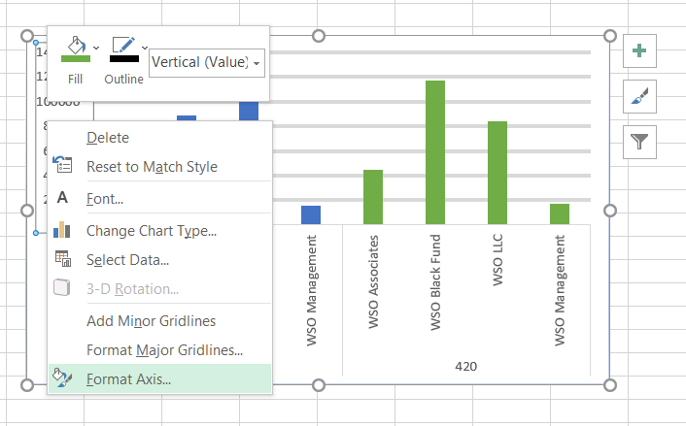Expand the Fill color dropdown arrow
This screenshot has height=426, width=686.
point(96,47)
